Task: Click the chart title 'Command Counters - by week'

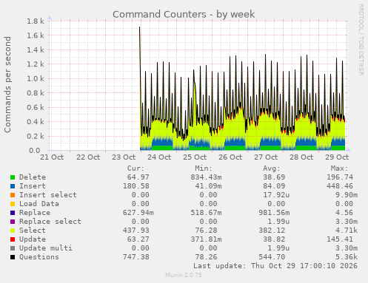Action: pos(184,14)
